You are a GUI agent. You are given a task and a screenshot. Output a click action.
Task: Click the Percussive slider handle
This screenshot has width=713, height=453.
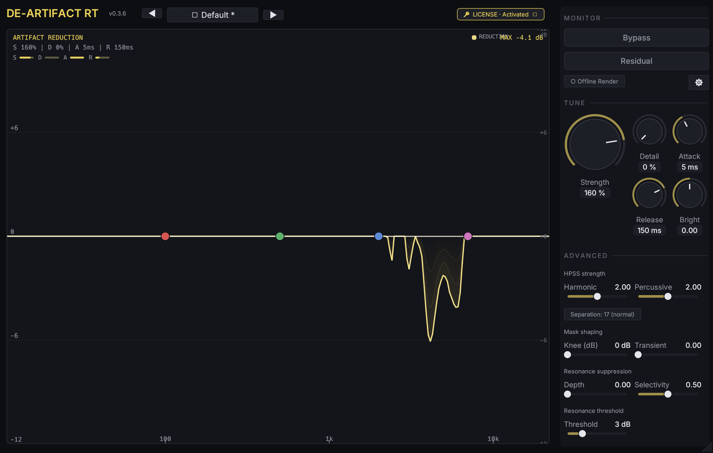click(x=668, y=296)
